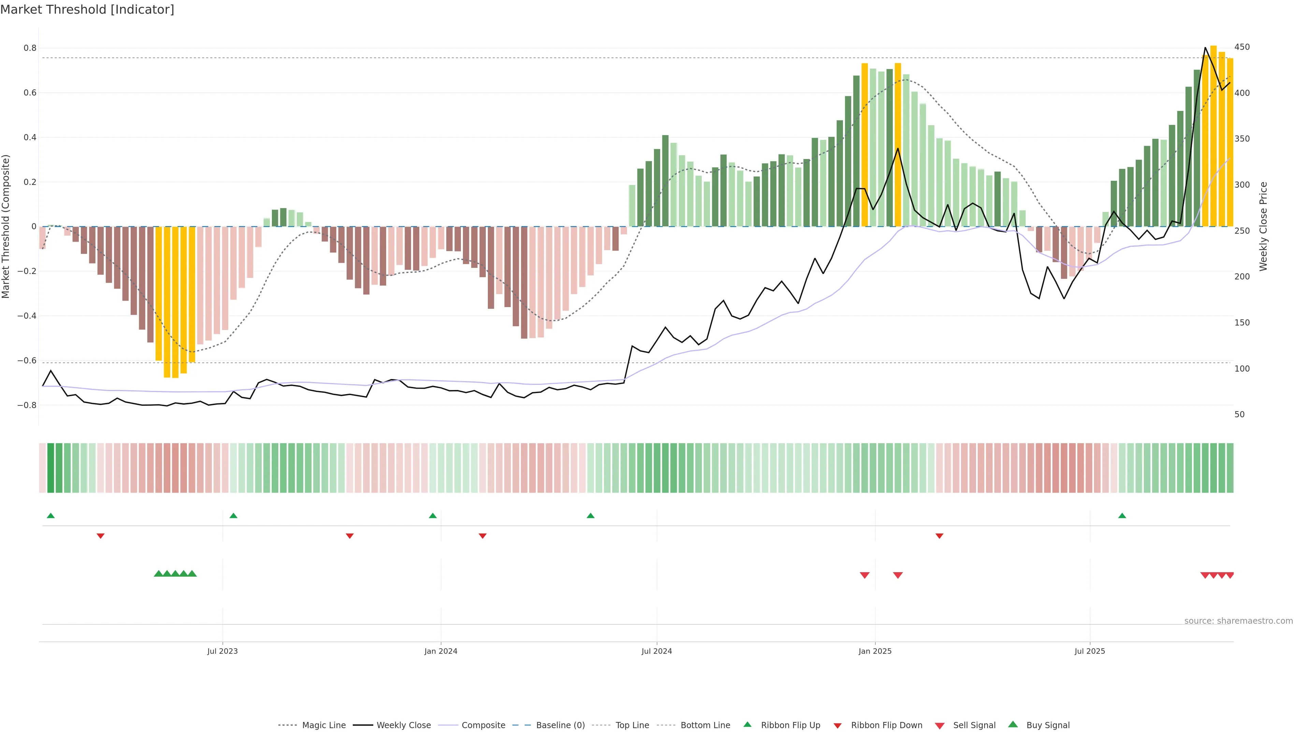Click the source: sharemaestro.com text
The image size is (1310, 737).
(1238, 621)
